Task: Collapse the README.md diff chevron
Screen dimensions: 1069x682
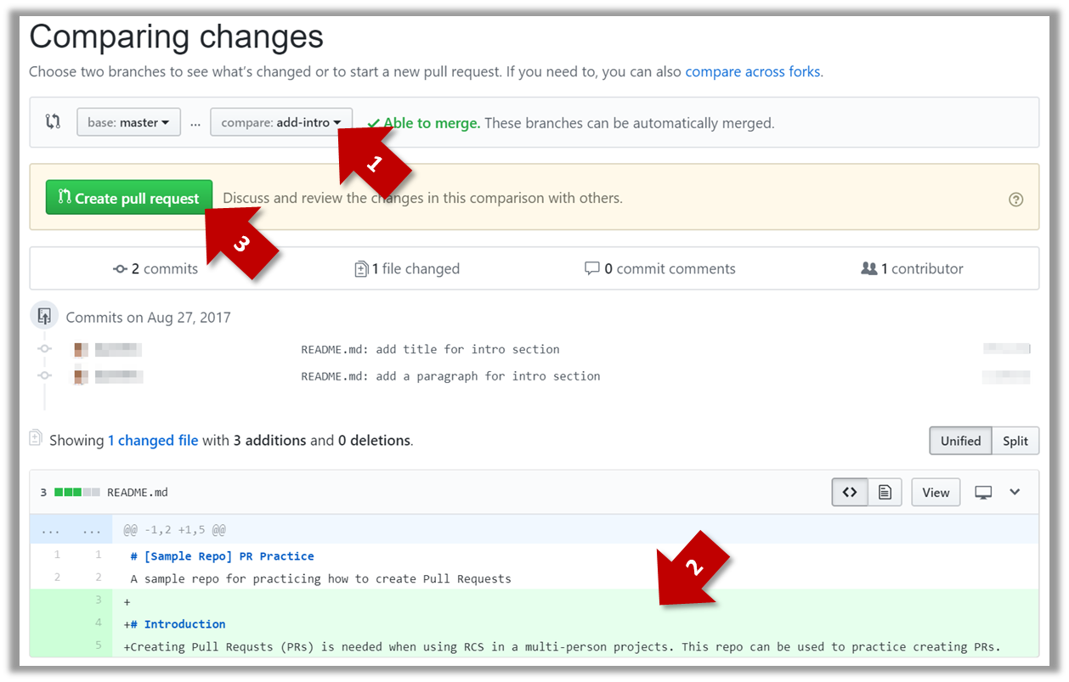Action: (1015, 492)
